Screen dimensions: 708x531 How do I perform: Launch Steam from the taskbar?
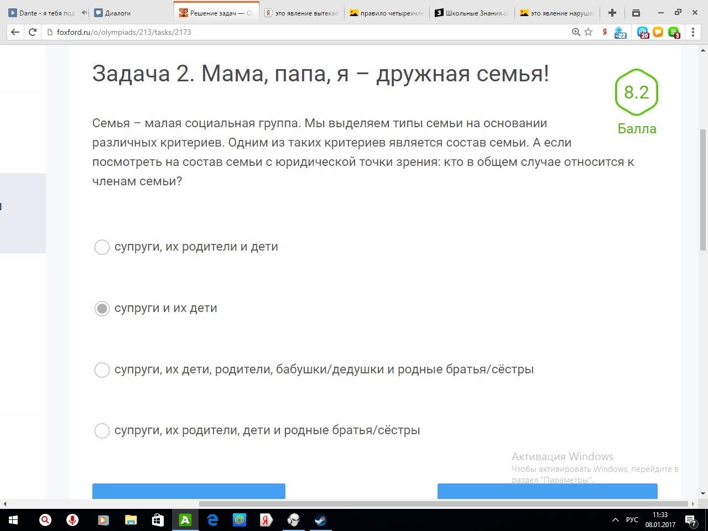(321, 520)
